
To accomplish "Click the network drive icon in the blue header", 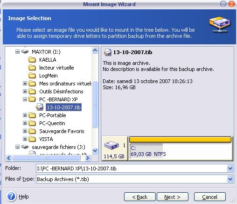I will [220, 25].
